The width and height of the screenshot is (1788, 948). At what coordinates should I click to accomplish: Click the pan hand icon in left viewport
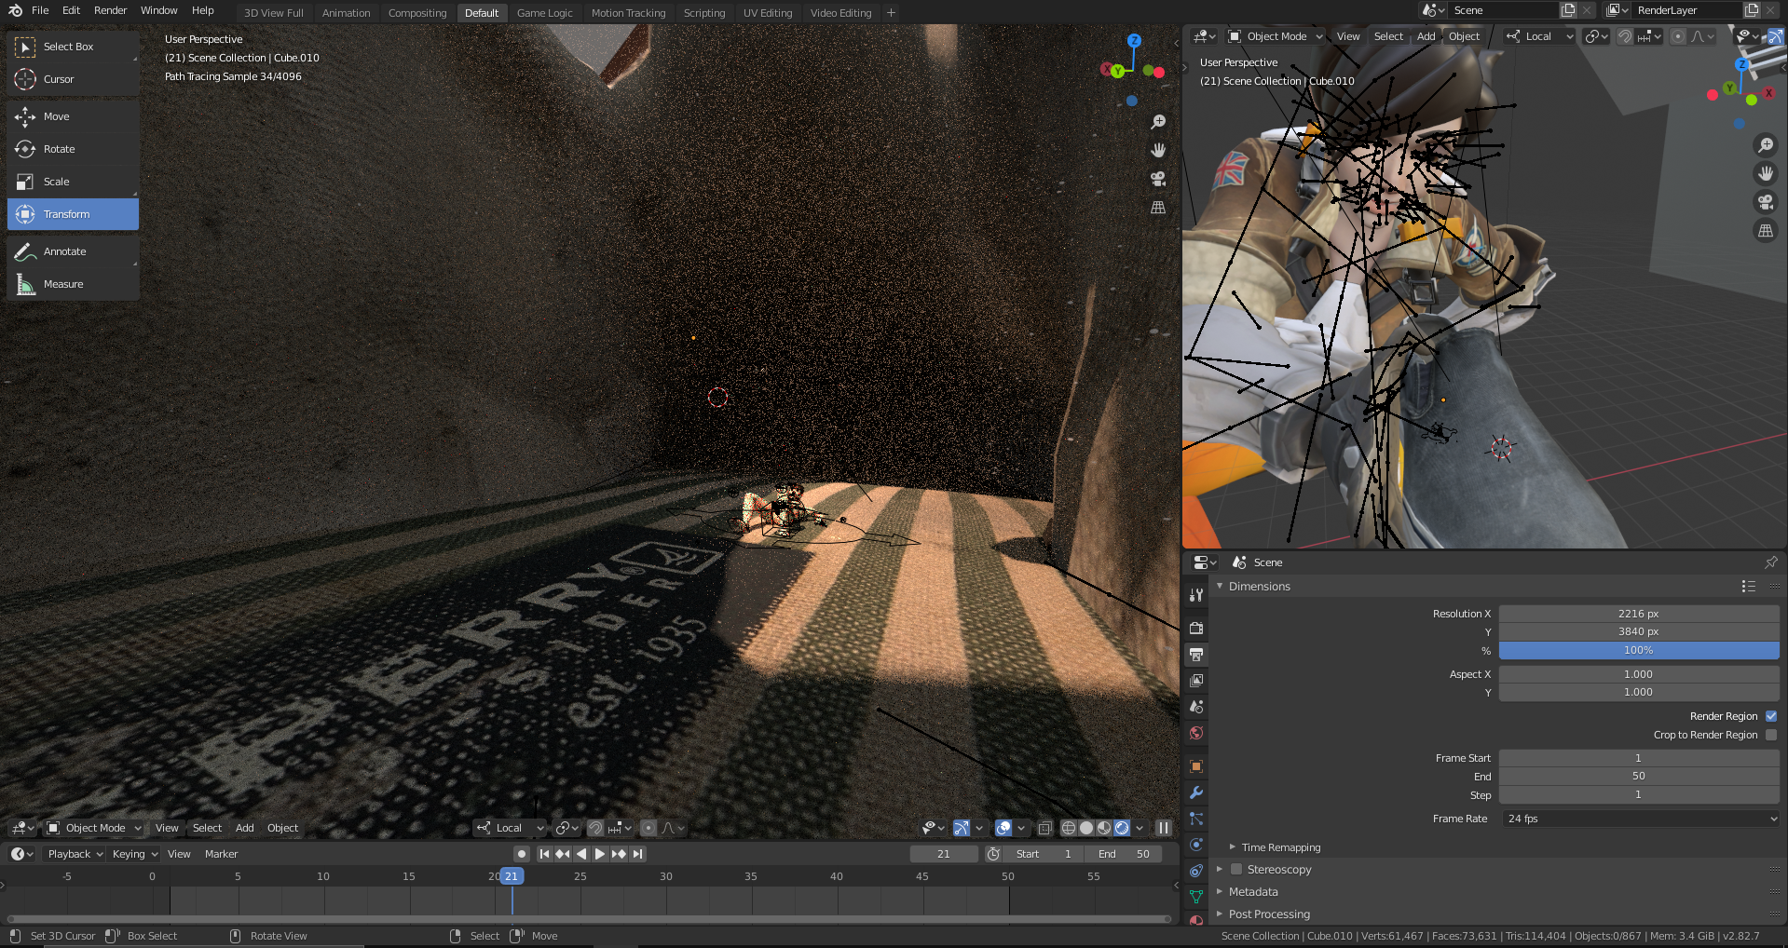click(x=1158, y=150)
